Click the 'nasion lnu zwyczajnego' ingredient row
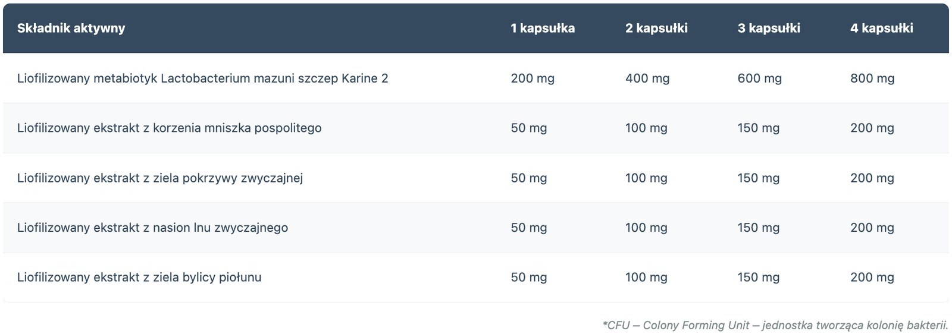This screenshot has width=952, height=334. 152,228
